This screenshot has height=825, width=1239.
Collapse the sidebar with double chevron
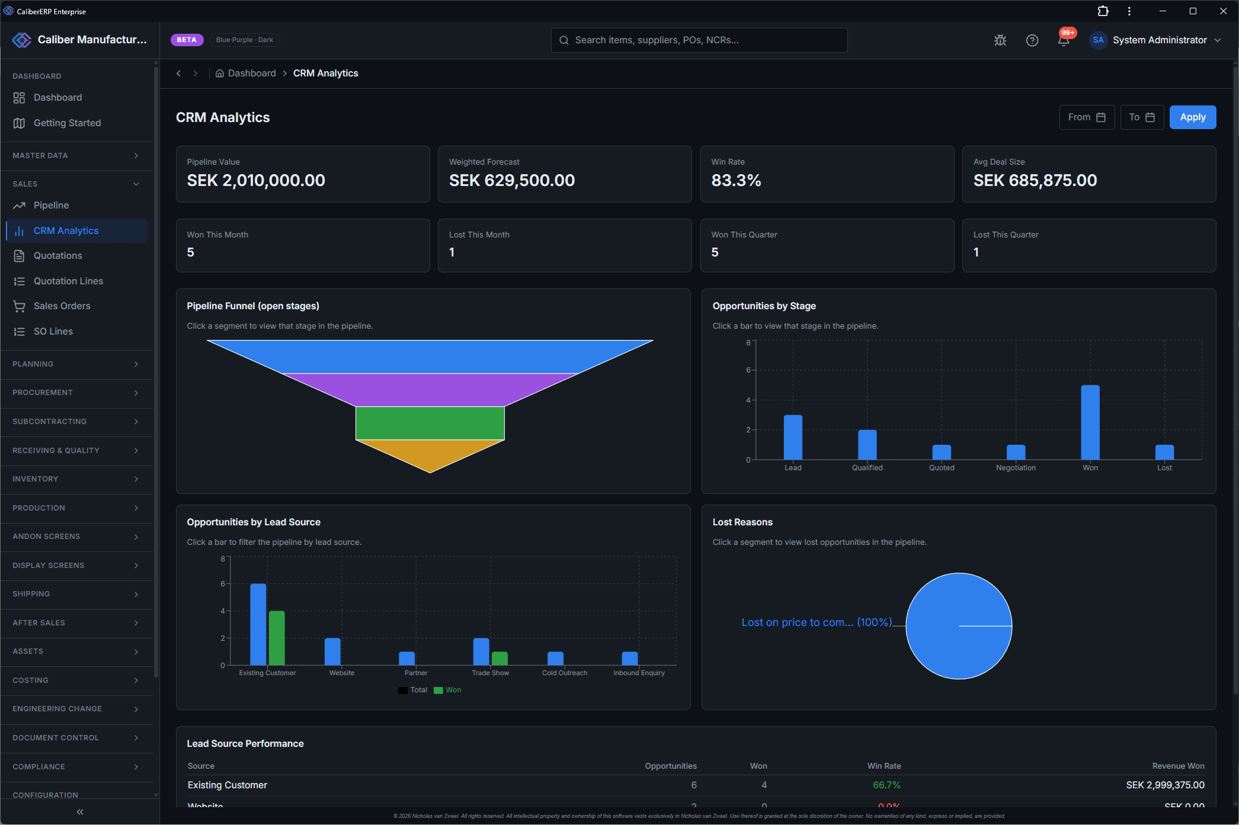pos(79,812)
